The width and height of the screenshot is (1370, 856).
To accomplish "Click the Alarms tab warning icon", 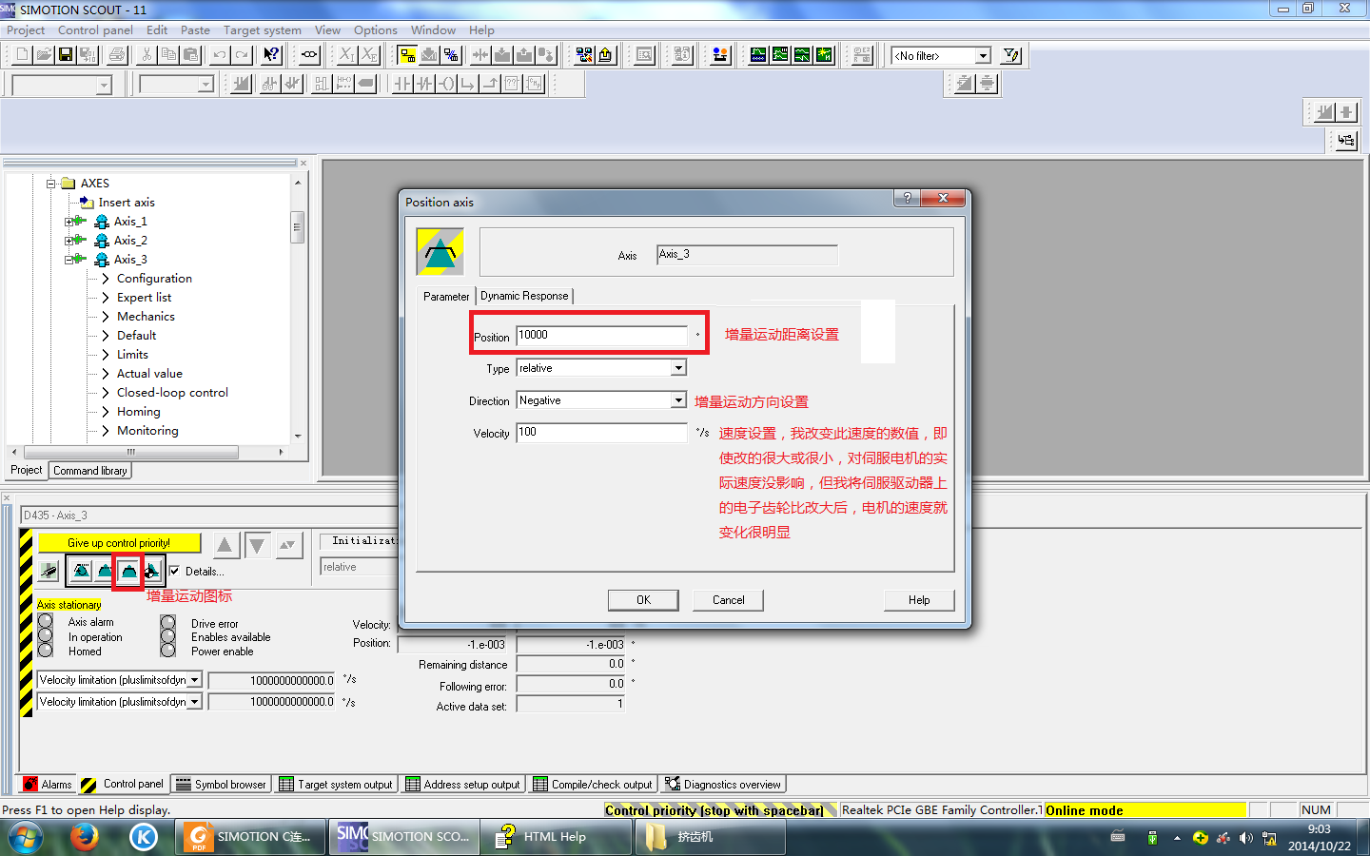I will (30, 785).
